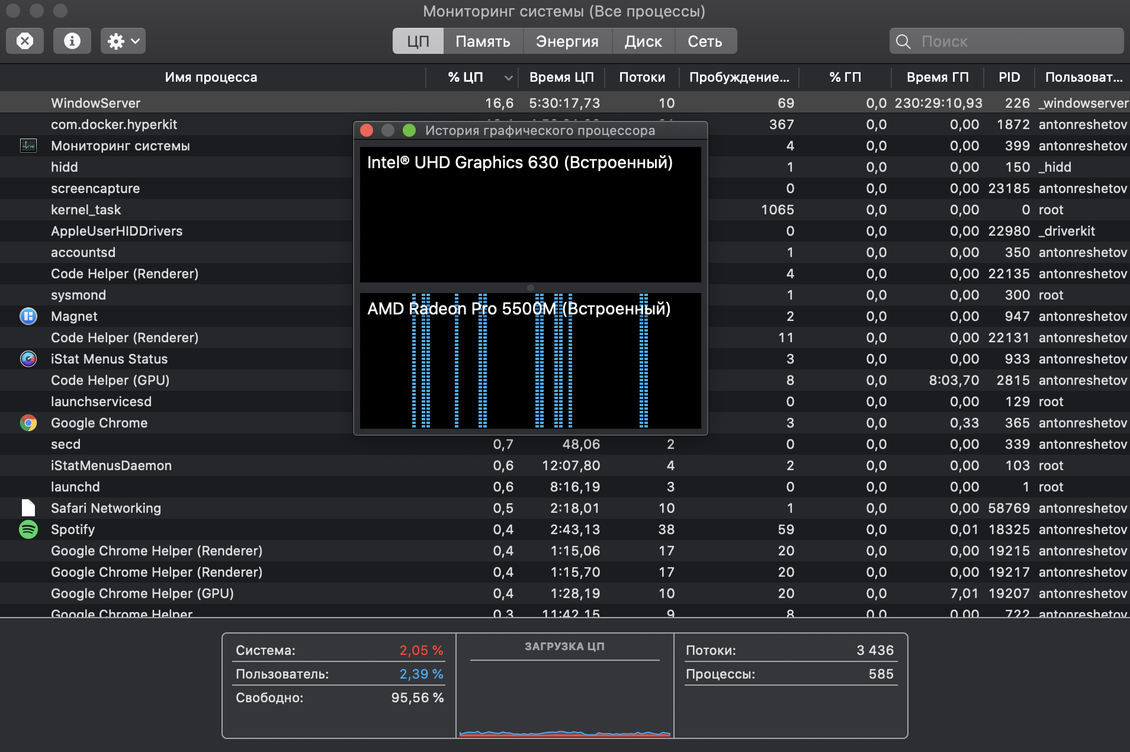Switch to the ЦП tab
The image size is (1130, 752).
point(418,41)
